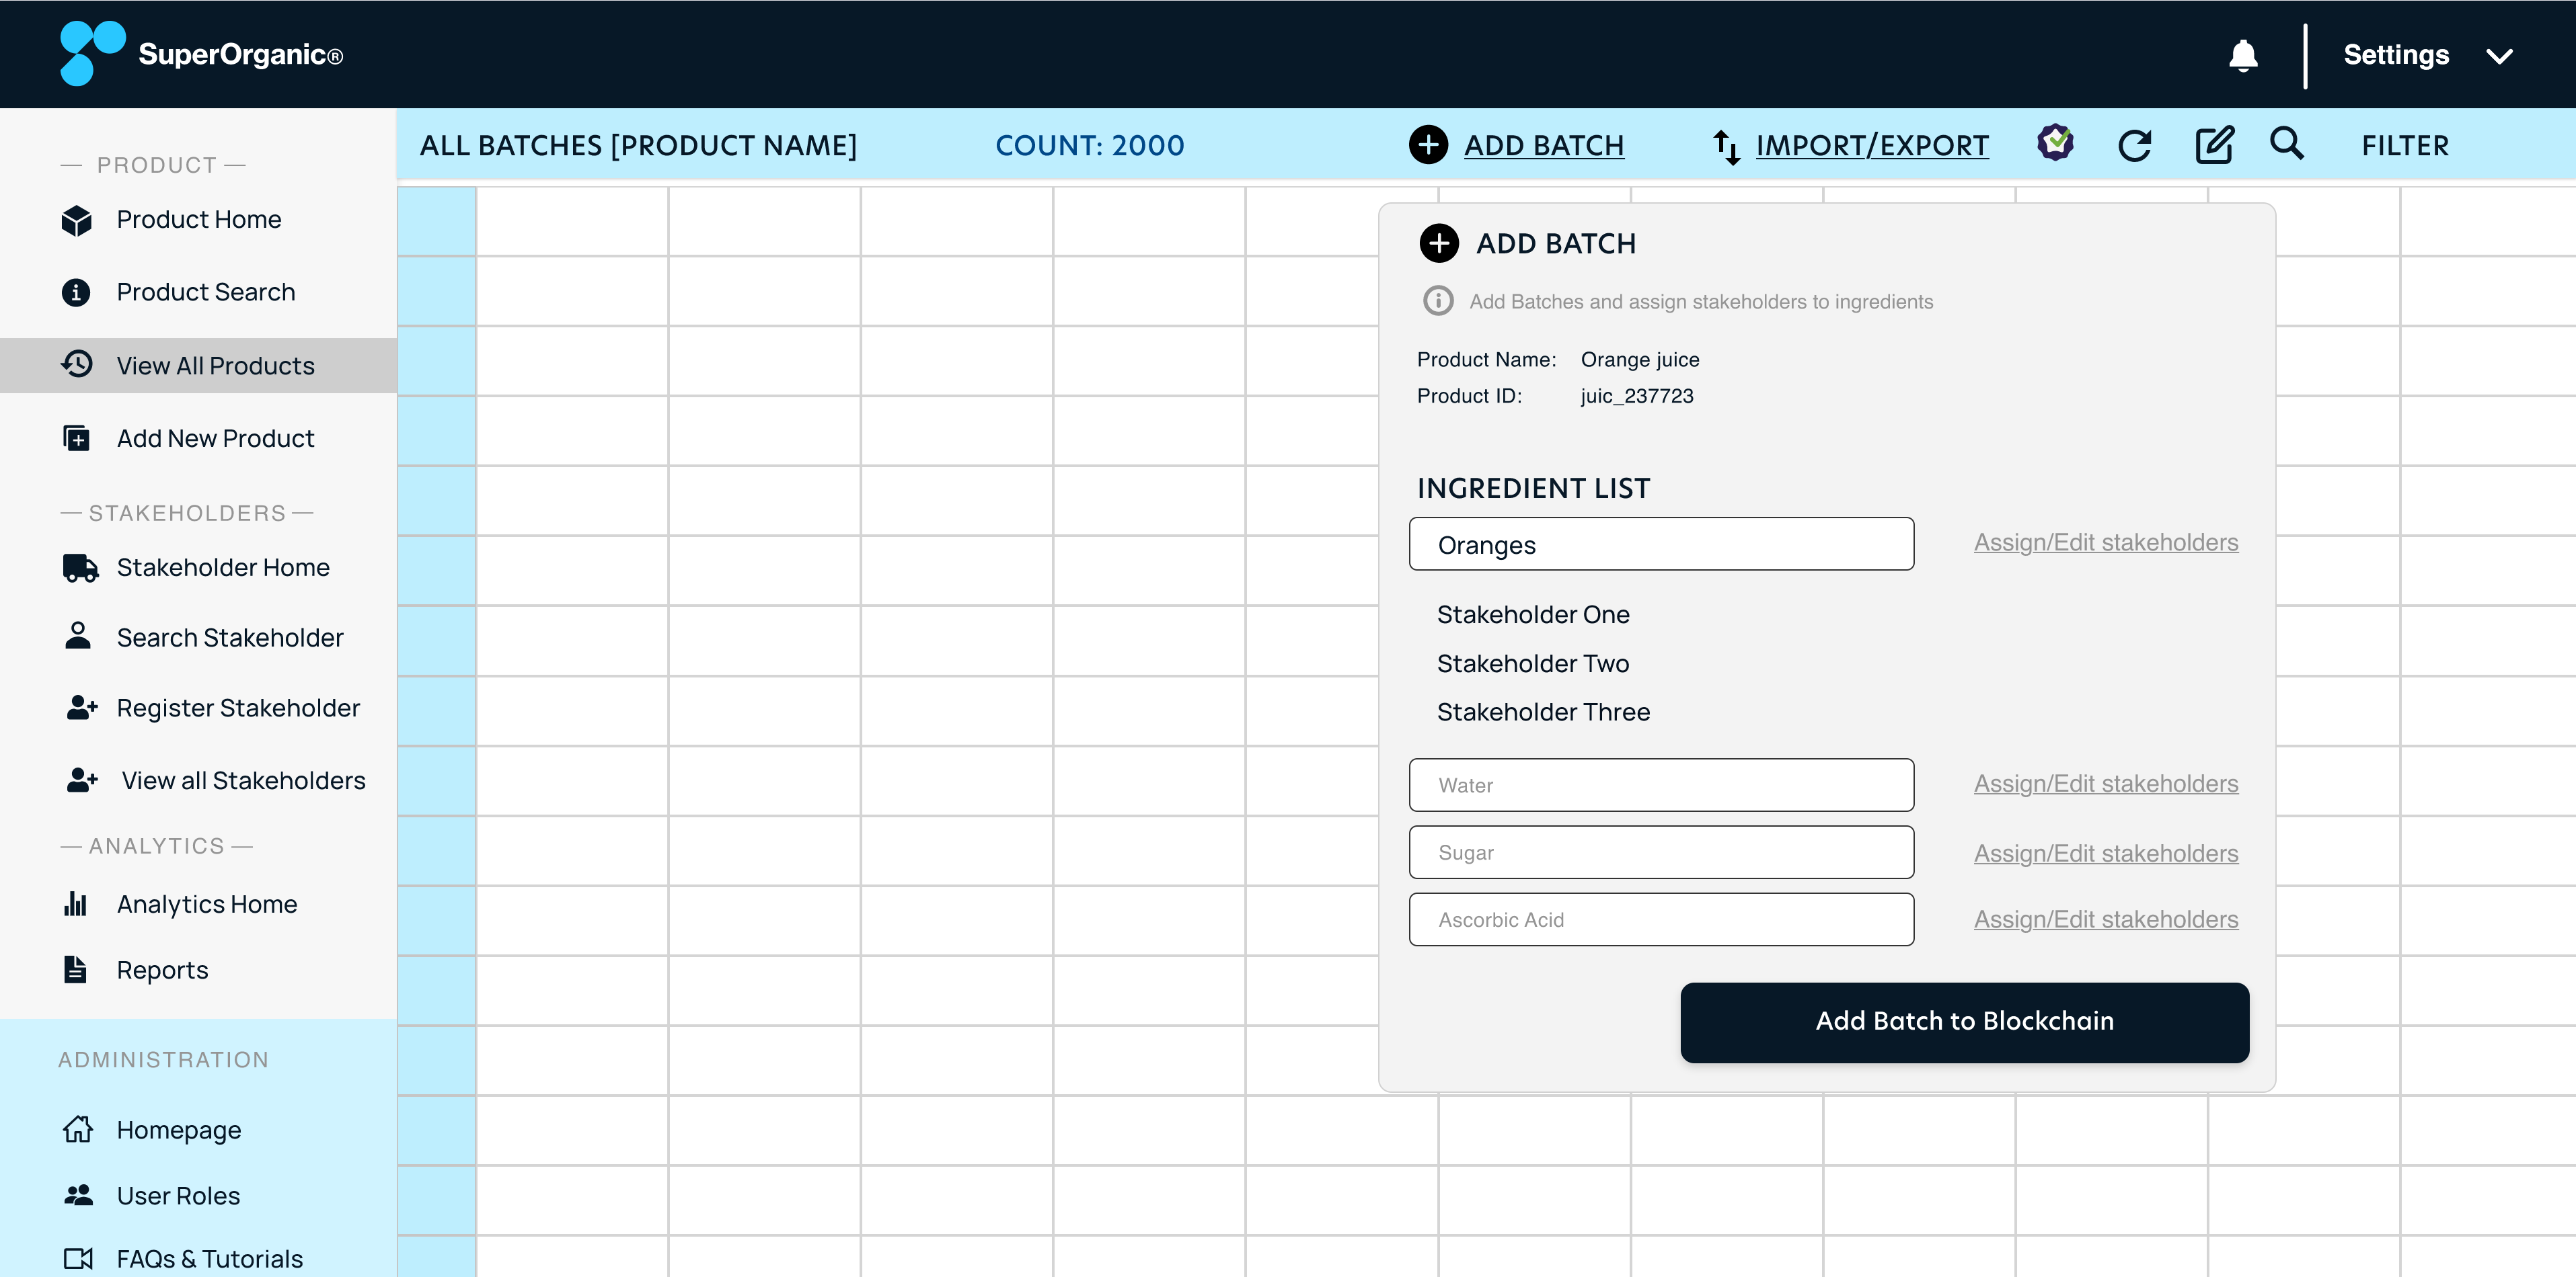2576x1277 pixels.
Task: Open the FILTER option
Action: tap(2404, 146)
